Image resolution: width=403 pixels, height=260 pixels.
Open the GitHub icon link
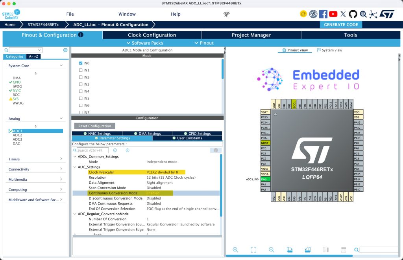pos(353,14)
